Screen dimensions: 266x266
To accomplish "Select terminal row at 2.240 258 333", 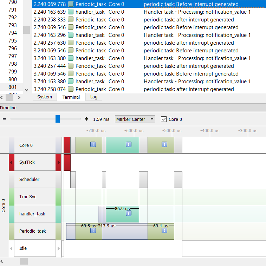I will (149, 20).
